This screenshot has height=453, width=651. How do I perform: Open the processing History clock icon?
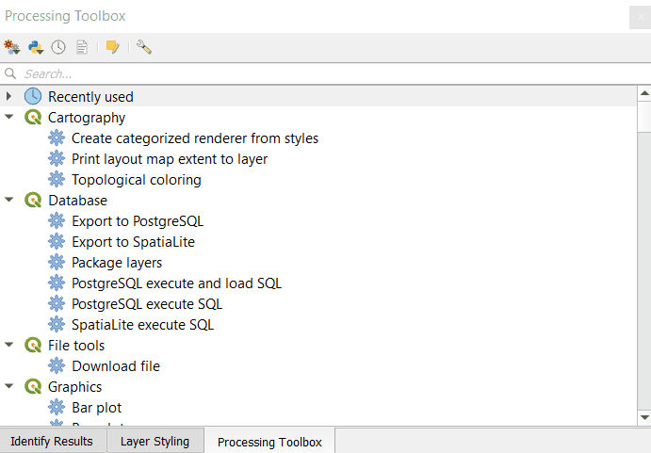58,47
